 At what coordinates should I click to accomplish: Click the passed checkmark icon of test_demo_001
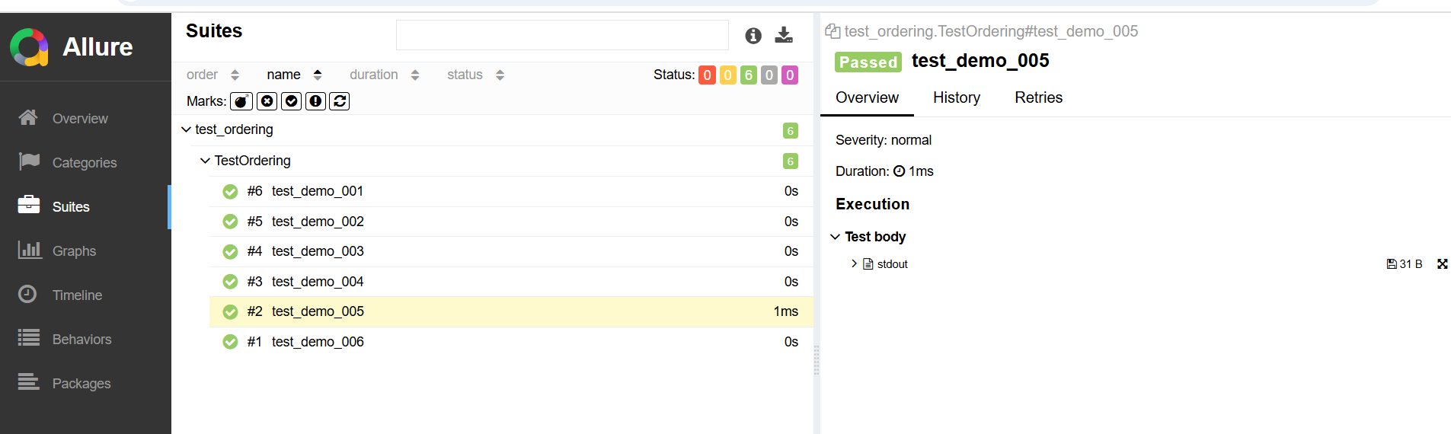click(x=230, y=191)
